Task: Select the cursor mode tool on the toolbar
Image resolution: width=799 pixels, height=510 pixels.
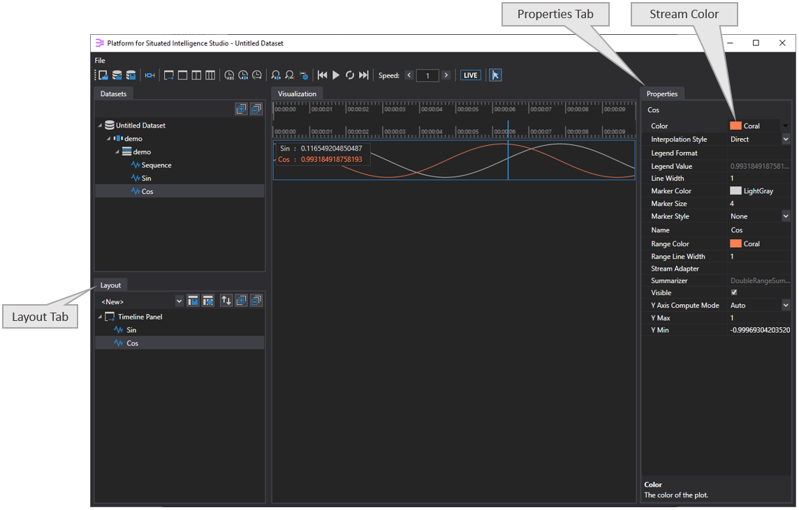Action: [495, 75]
